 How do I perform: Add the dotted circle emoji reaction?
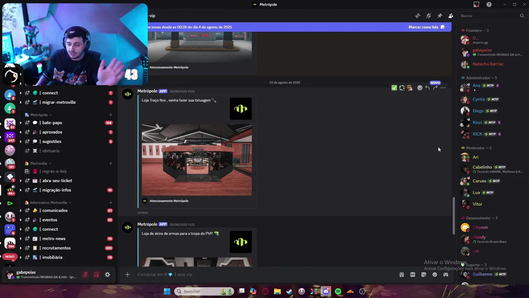402,88
